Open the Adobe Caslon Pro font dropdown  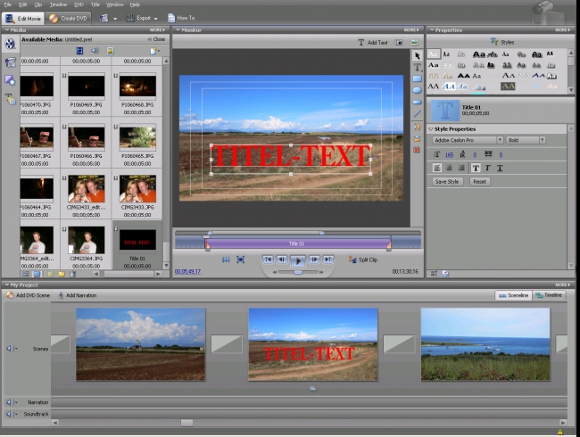(x=468, y=140)
